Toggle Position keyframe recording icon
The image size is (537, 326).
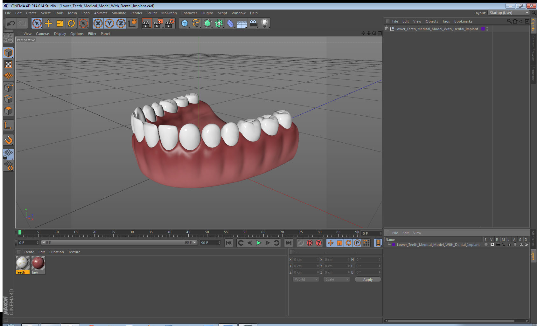pyautogui.click(x=331, y=243)
